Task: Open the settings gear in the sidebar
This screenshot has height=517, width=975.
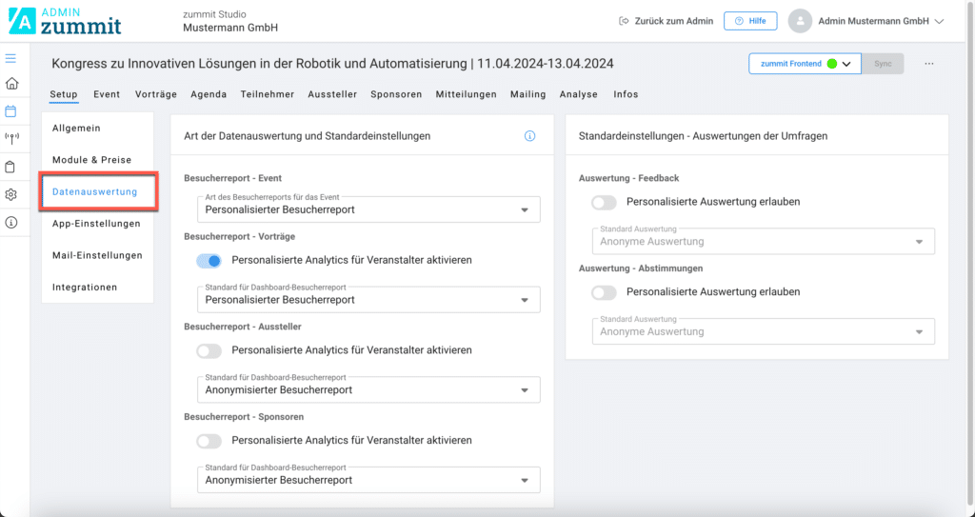Action: tap(11, 194)
